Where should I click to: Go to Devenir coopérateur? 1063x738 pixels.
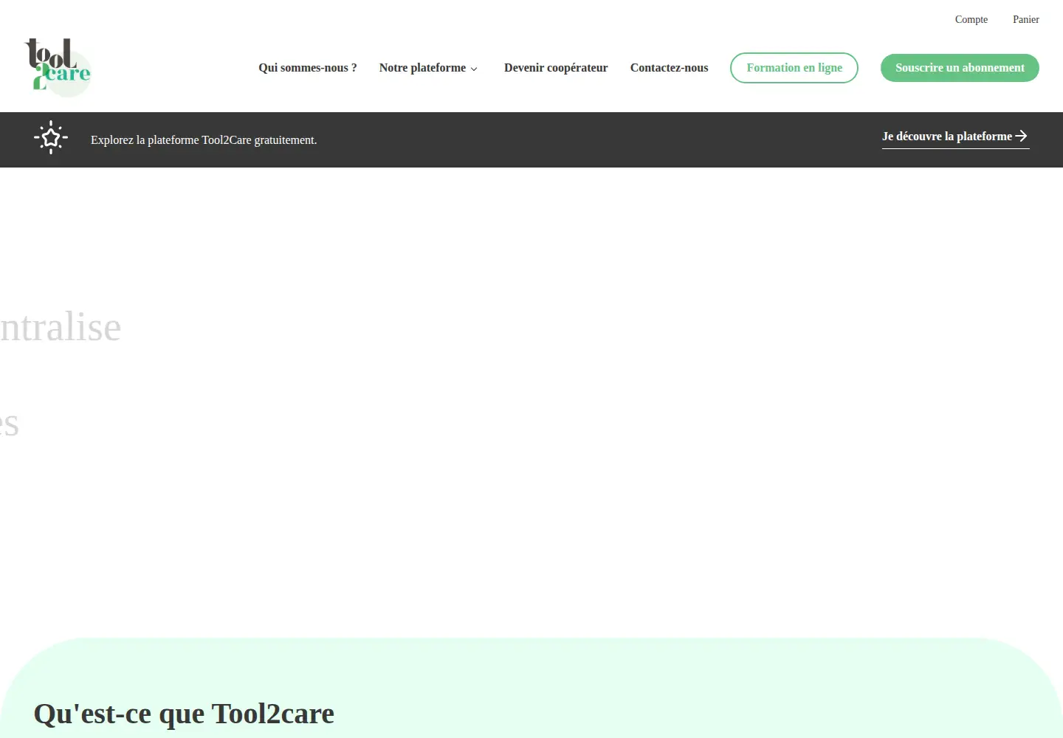click(556, 68)
